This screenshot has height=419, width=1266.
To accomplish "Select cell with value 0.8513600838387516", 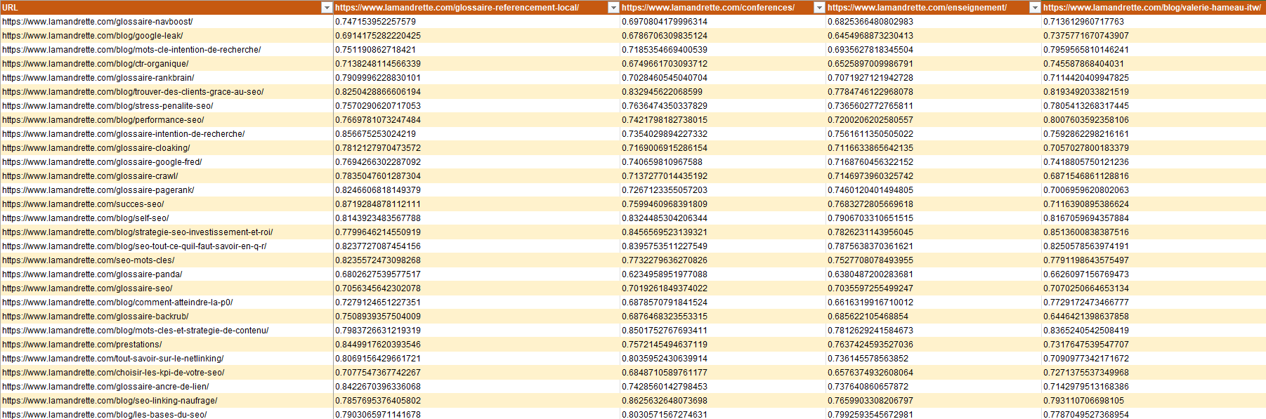I will (x=1154, y=232).
